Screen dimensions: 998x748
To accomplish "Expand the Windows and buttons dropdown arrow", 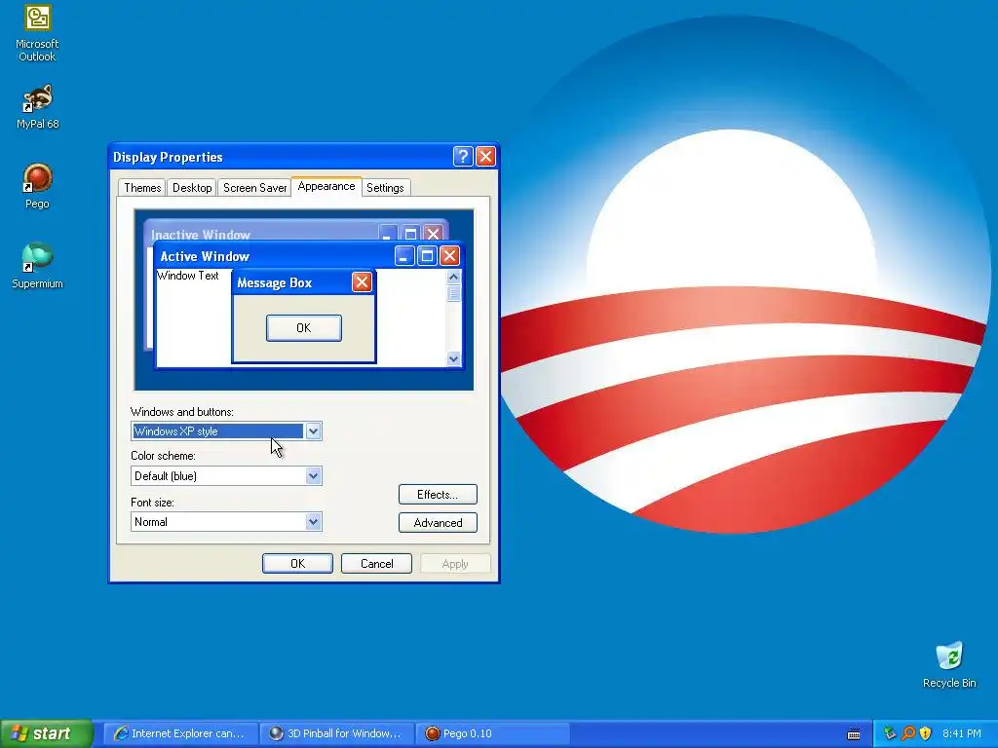I will coord(313,431).
